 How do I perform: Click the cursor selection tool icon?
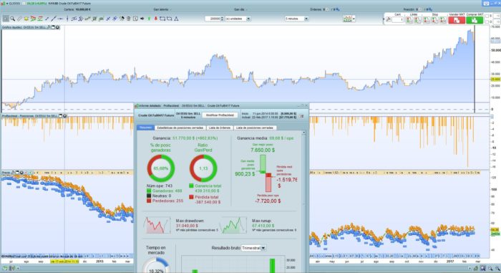tap(6, 19)
